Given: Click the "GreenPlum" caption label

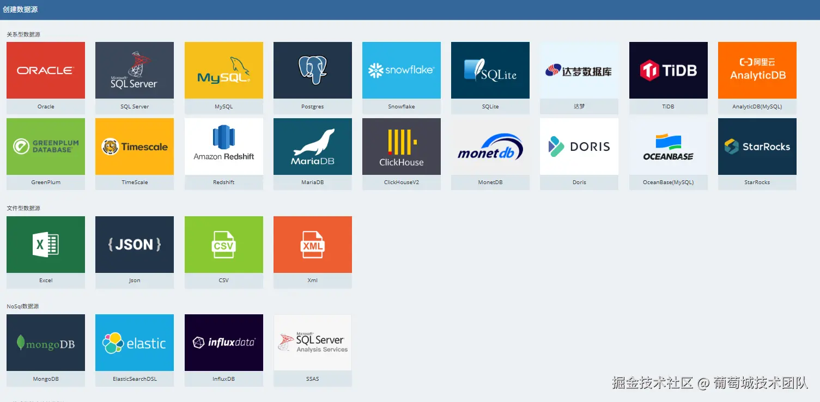Looking at the screenshot, I should (46, 182).
